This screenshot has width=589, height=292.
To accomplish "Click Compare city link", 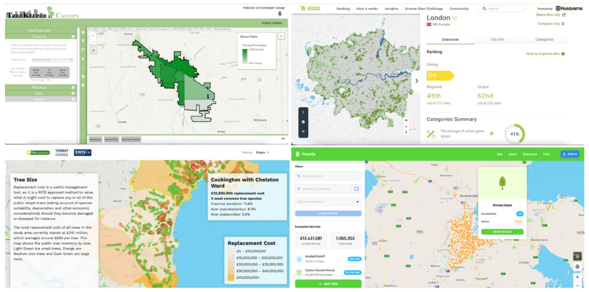I will tap(551, 24).
